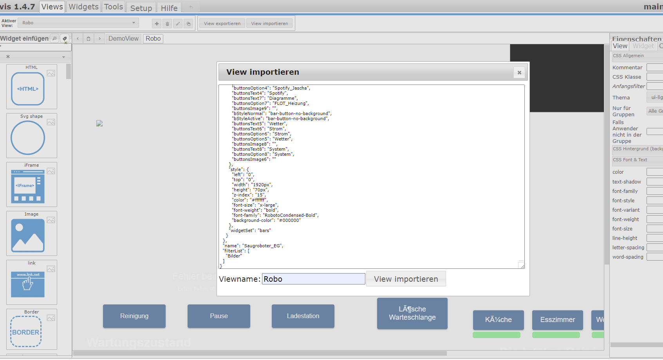Choose the iFrame widget icon

pyautogui.click(x=28, y=186)
